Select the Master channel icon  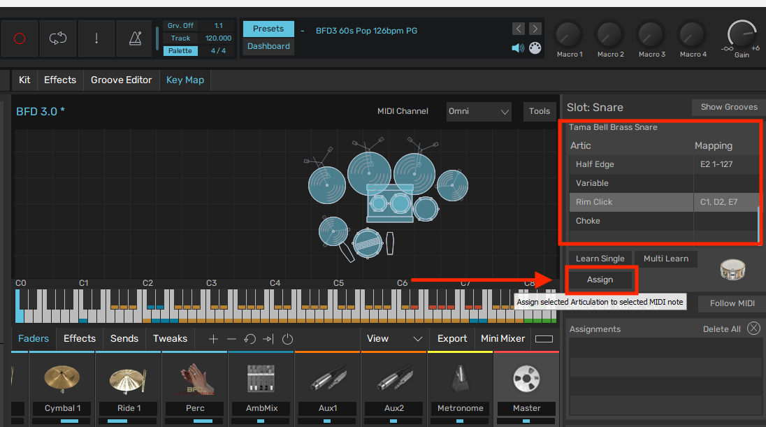[527, 379]
